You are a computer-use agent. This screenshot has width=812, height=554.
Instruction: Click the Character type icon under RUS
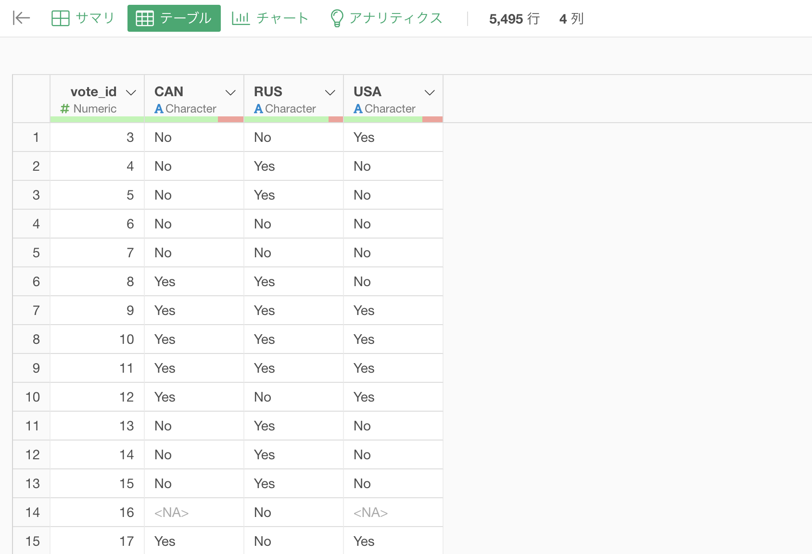(258, 109)
